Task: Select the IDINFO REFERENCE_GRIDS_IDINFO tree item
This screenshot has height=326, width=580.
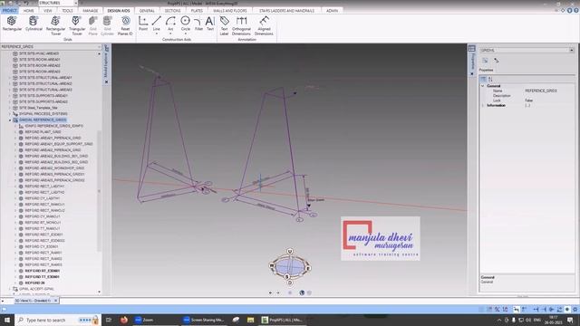Action: [54, 126]
